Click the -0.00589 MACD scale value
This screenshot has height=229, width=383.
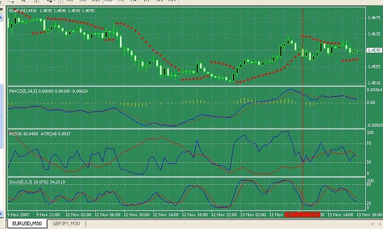click(374, 126)
